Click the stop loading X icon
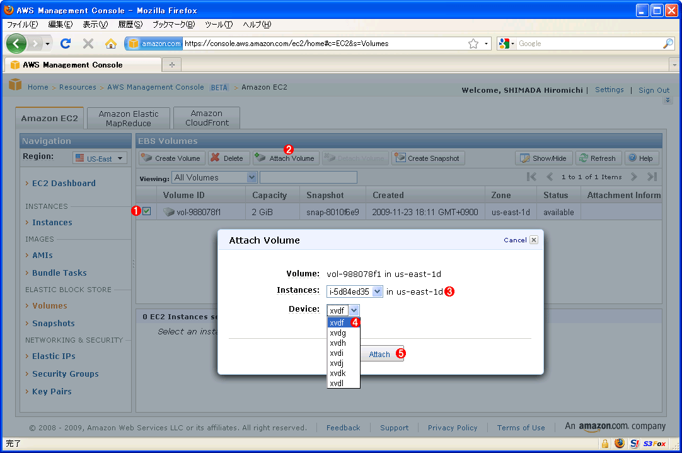The height and width of the screenshot is (453, 682). [x=88, y=44]
